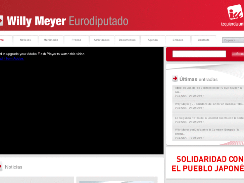
Task: Follow the download from Adobe link
Action: [12, 58]
